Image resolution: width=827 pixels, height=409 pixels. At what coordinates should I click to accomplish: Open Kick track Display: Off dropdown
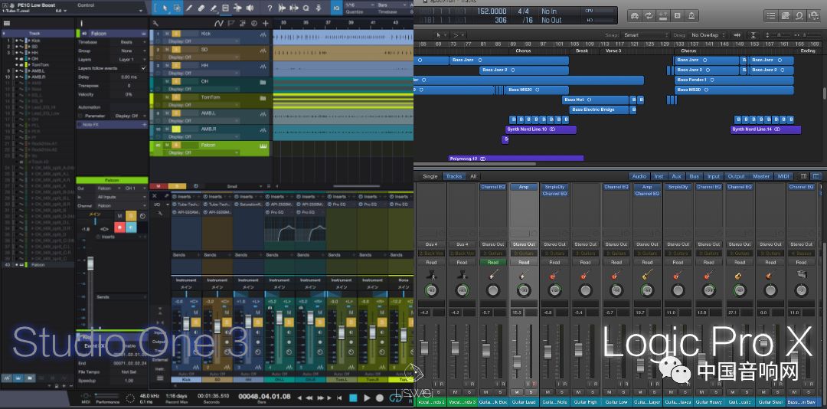tap(203, 41)
